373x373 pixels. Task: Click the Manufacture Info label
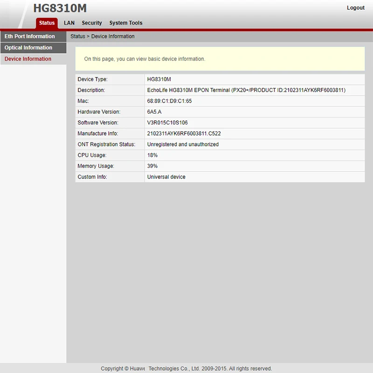pos(98,133)
